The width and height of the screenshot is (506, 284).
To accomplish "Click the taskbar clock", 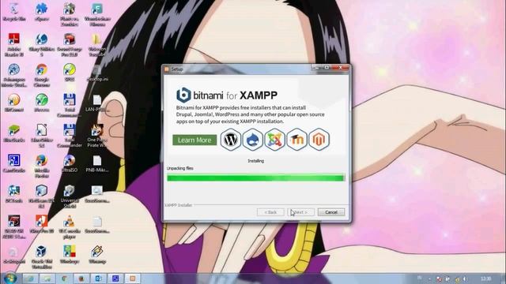I will (485, 278).
